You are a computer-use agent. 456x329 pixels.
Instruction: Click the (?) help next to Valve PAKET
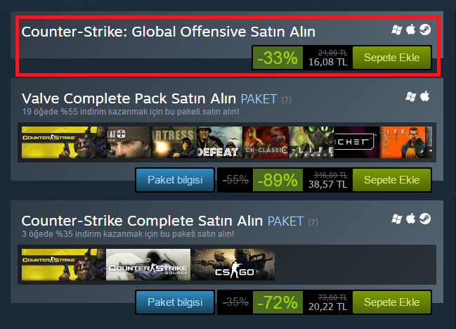click(x=286, y=100)
